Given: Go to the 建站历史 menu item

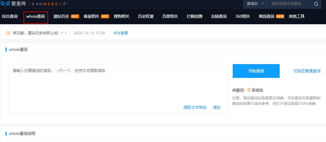Looking at the screenshot, I should (61, 16).
